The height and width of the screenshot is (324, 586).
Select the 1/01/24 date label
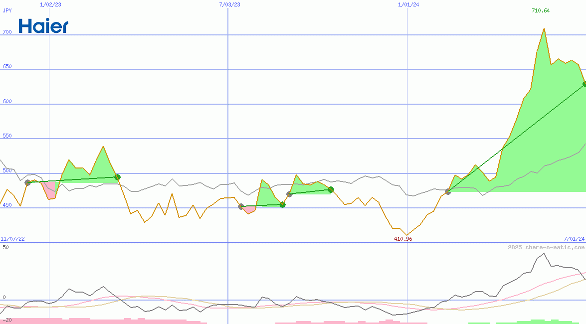pos(408,4)
